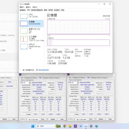Click the CPU-Z title icon of the Slot #1 window
Viewport: 129px width, 129px height.
tap(20, 75)
